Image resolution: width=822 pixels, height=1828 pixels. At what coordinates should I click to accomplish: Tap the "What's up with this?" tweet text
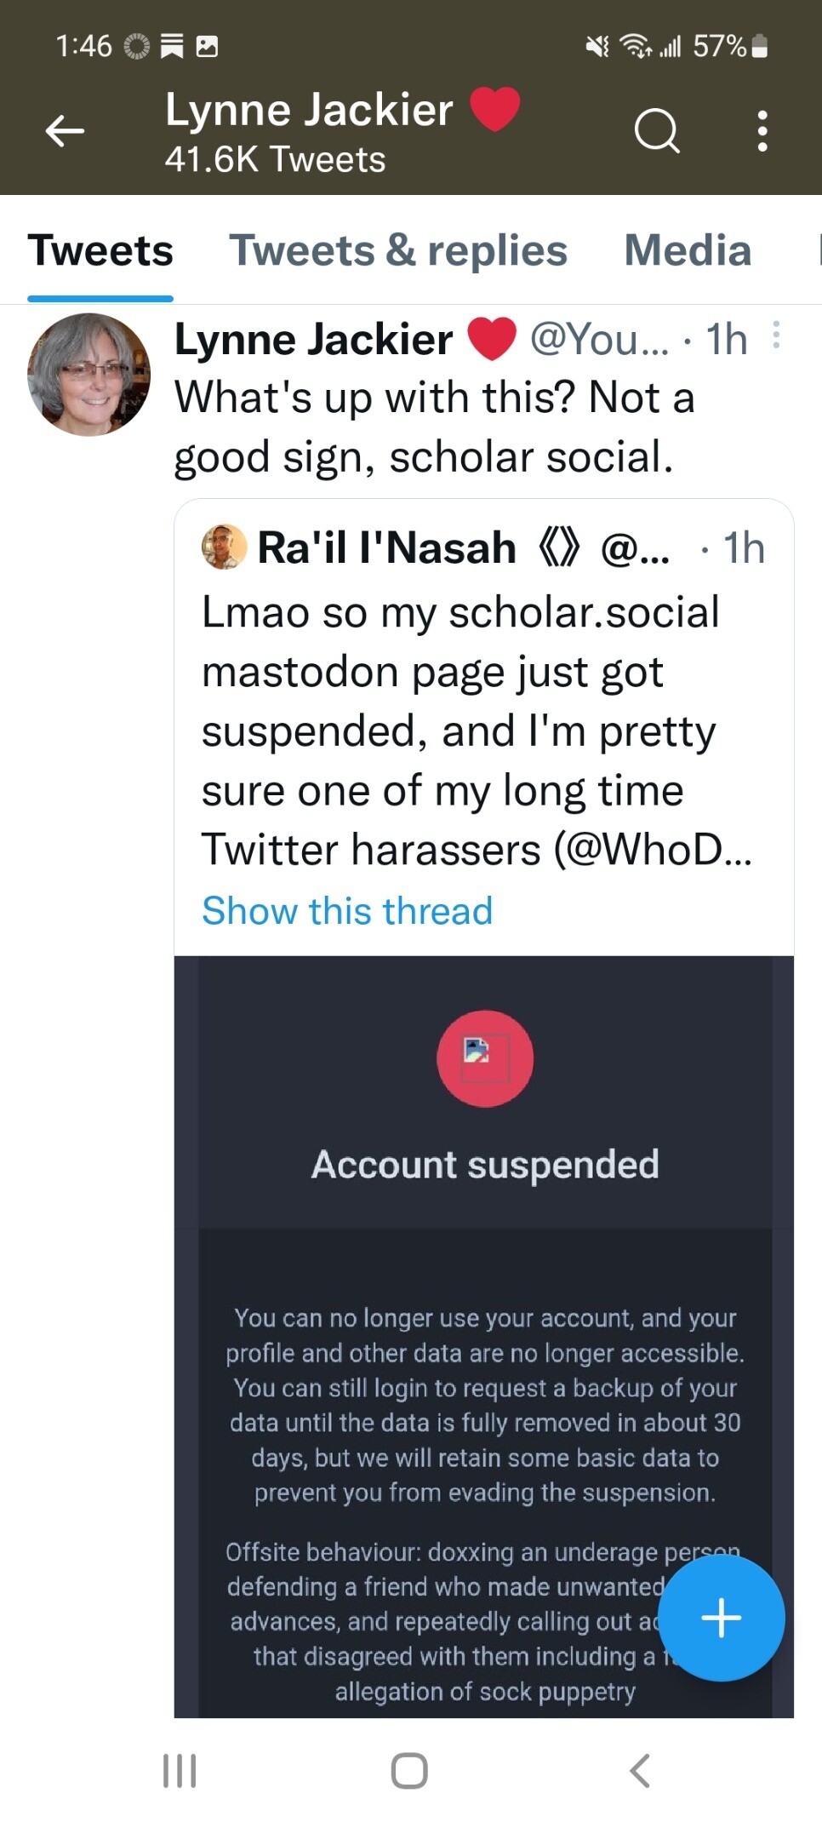point(434,427)
